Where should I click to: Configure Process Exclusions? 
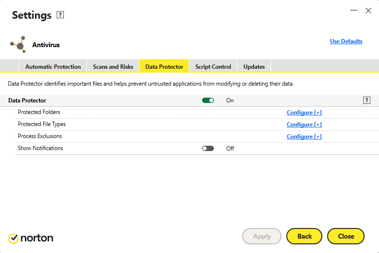pos(304,137)
